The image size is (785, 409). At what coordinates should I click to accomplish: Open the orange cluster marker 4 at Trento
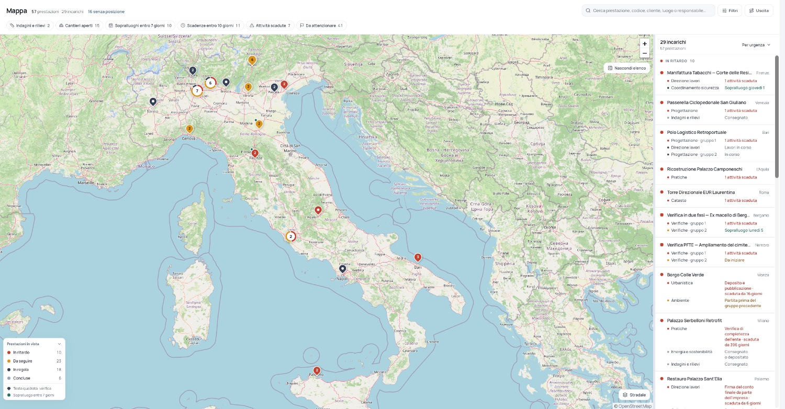[x=252, y=60]
